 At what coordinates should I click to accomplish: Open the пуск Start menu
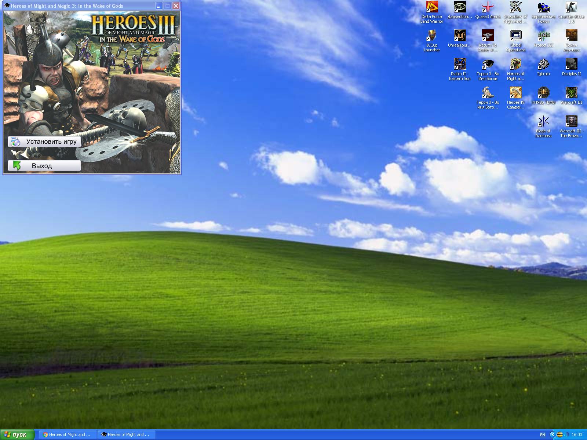point(17,434)
